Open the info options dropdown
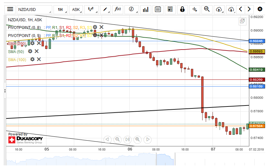Image resolution: width=268 pixels, height=166 pixels. (x=132, y=9)
